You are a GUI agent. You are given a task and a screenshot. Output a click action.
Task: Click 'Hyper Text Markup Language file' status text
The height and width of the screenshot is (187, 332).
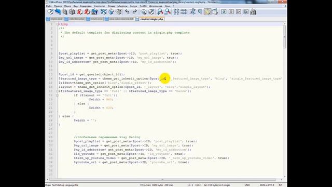click(62, 185)
